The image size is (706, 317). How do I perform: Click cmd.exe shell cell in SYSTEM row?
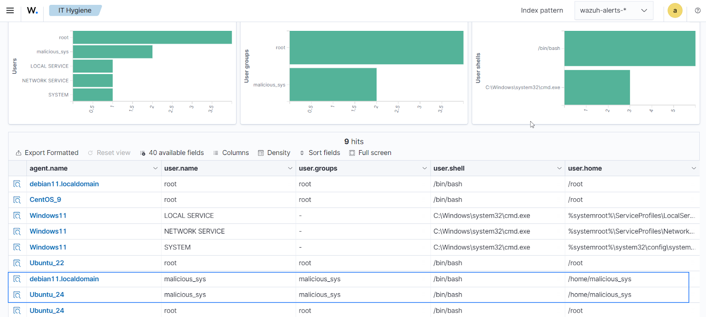498,247
